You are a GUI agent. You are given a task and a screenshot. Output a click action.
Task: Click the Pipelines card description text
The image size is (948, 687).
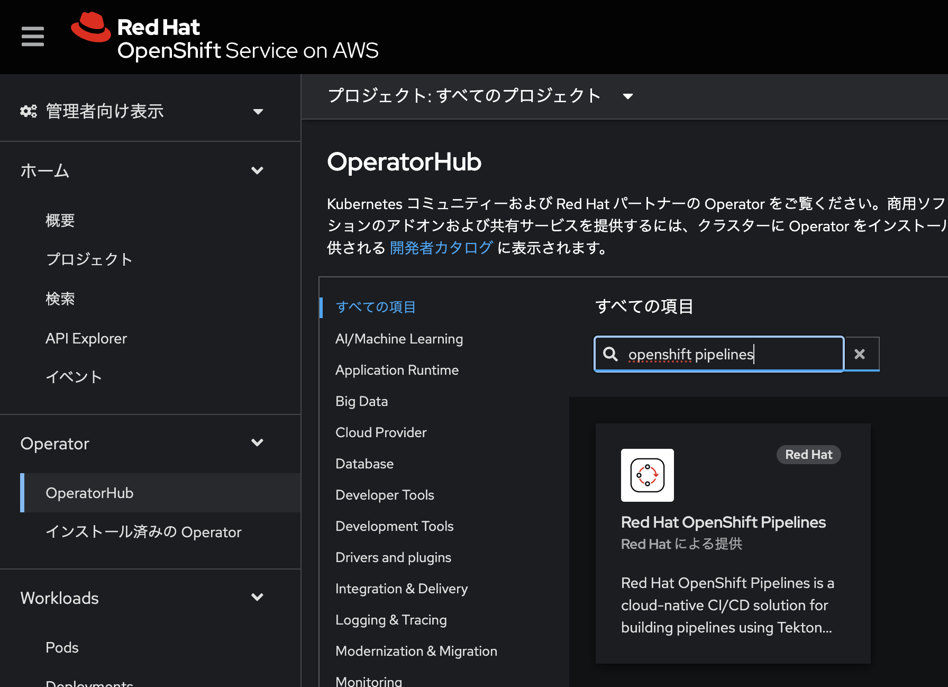pos(727,605)
